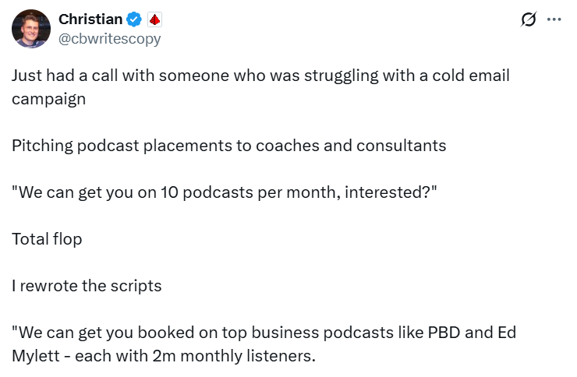Click the blue verified checkmark badge
577x377 pixels.
tap(134, 20)
